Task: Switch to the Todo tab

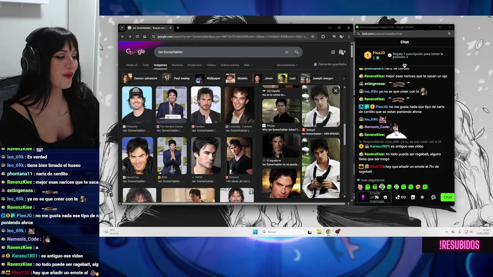Action: [146, 65]
